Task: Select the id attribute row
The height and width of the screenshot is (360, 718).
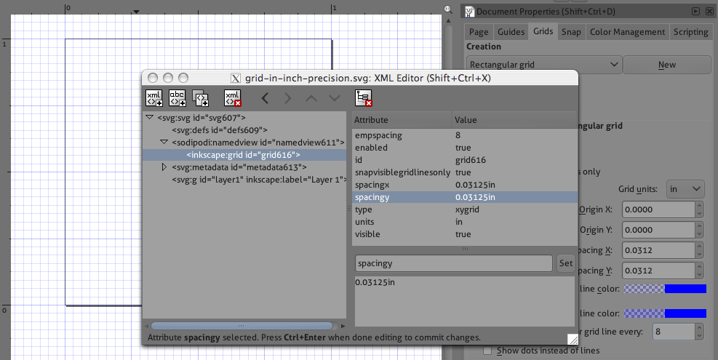Action: (465, 160)
